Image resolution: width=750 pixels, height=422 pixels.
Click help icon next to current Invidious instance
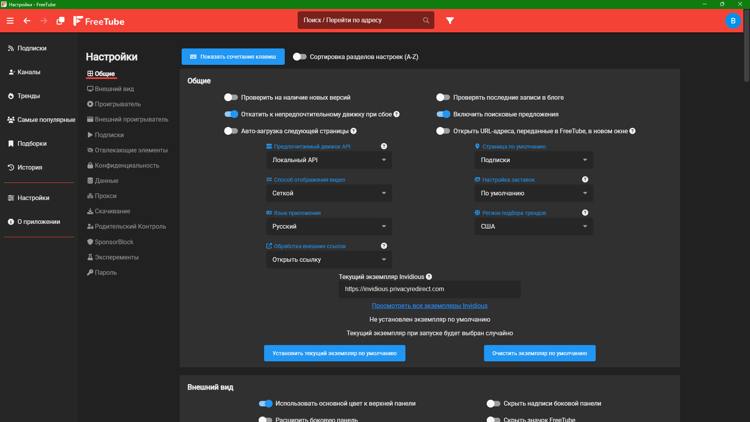coord(429,277)
